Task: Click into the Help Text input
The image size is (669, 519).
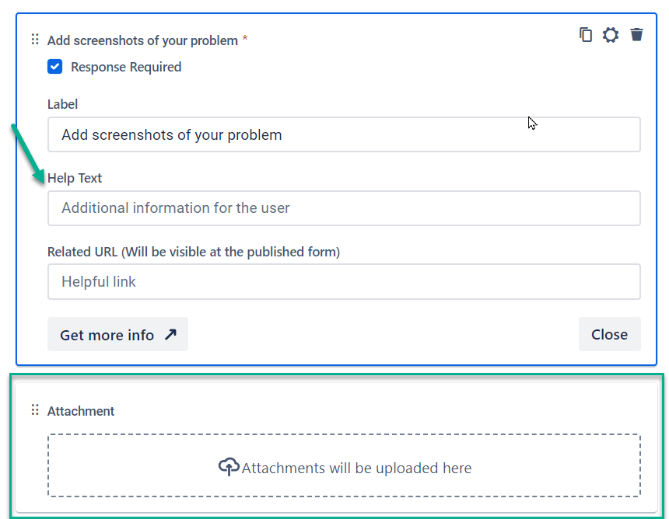Action: pos(344,208)
